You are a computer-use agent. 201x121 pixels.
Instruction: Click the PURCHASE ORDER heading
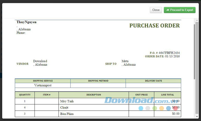(155, 26)
